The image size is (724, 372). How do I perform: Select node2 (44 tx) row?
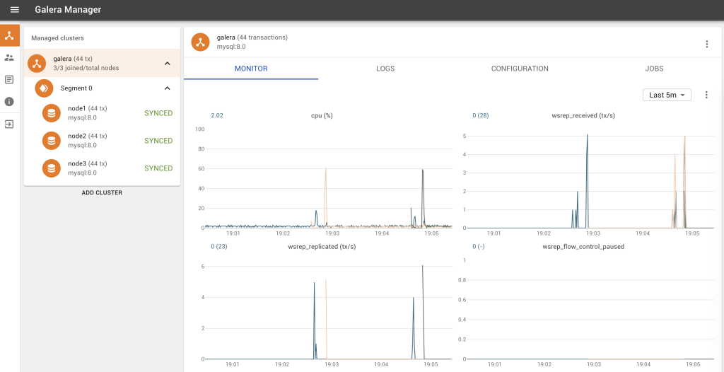(x=102, y=141)
